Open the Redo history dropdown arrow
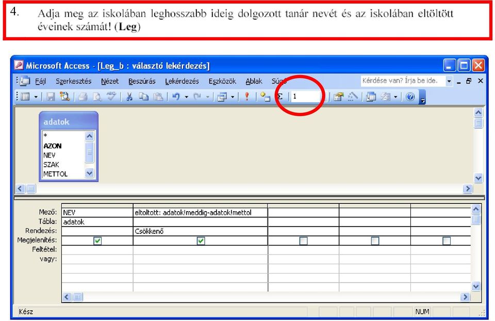This screenshot has height=321, width=495. [x=208, y=97]
